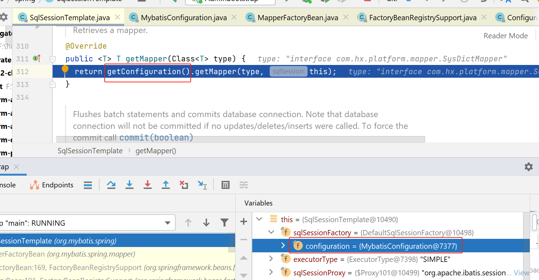Open the "main": RUNNING thread dropdown
The width and height of the screenshot is (539, 280).
click(x=168, y=223)
